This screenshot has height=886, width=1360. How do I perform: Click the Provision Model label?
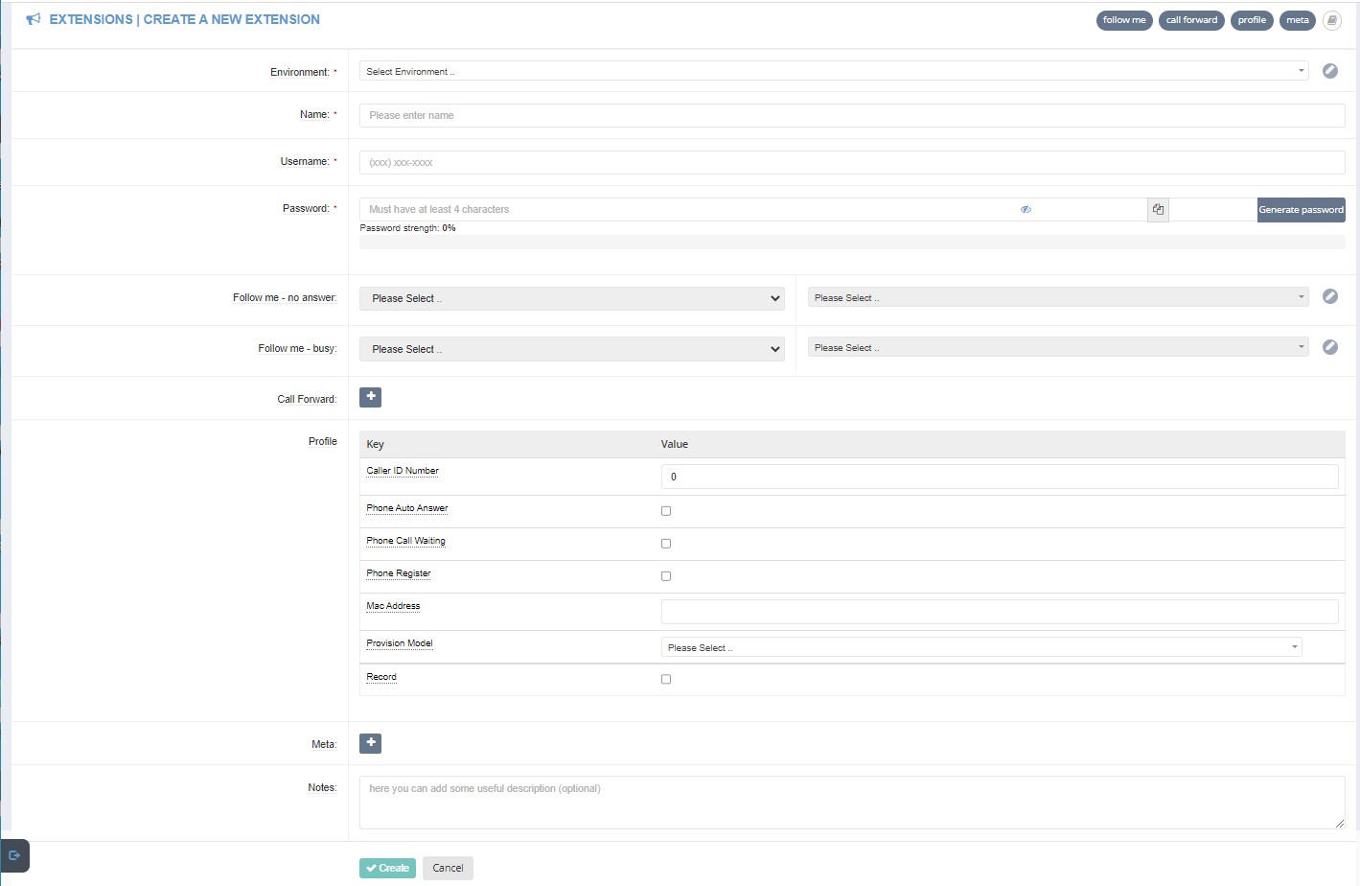(x=400, y=643)
